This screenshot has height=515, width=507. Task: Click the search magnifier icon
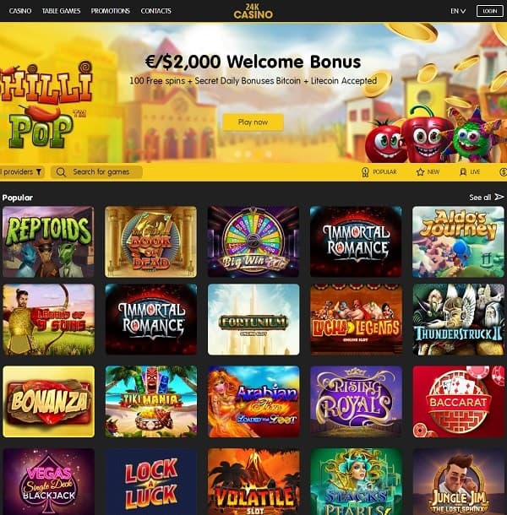pos(61,171)
